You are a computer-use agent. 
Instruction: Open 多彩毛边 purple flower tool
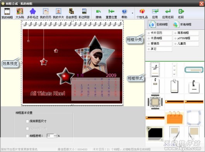pyautogui.click(x=33, y=13)
